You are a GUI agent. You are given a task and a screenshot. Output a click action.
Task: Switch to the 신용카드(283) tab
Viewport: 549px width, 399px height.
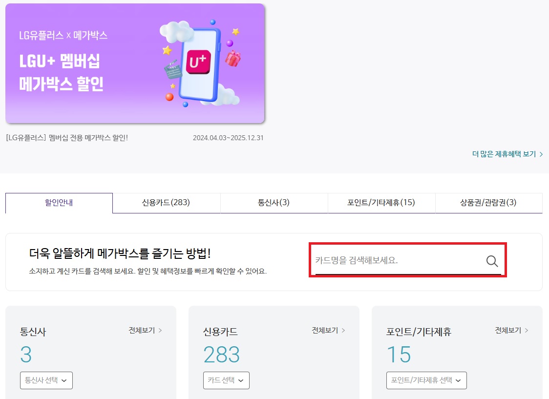pos(166,203)
